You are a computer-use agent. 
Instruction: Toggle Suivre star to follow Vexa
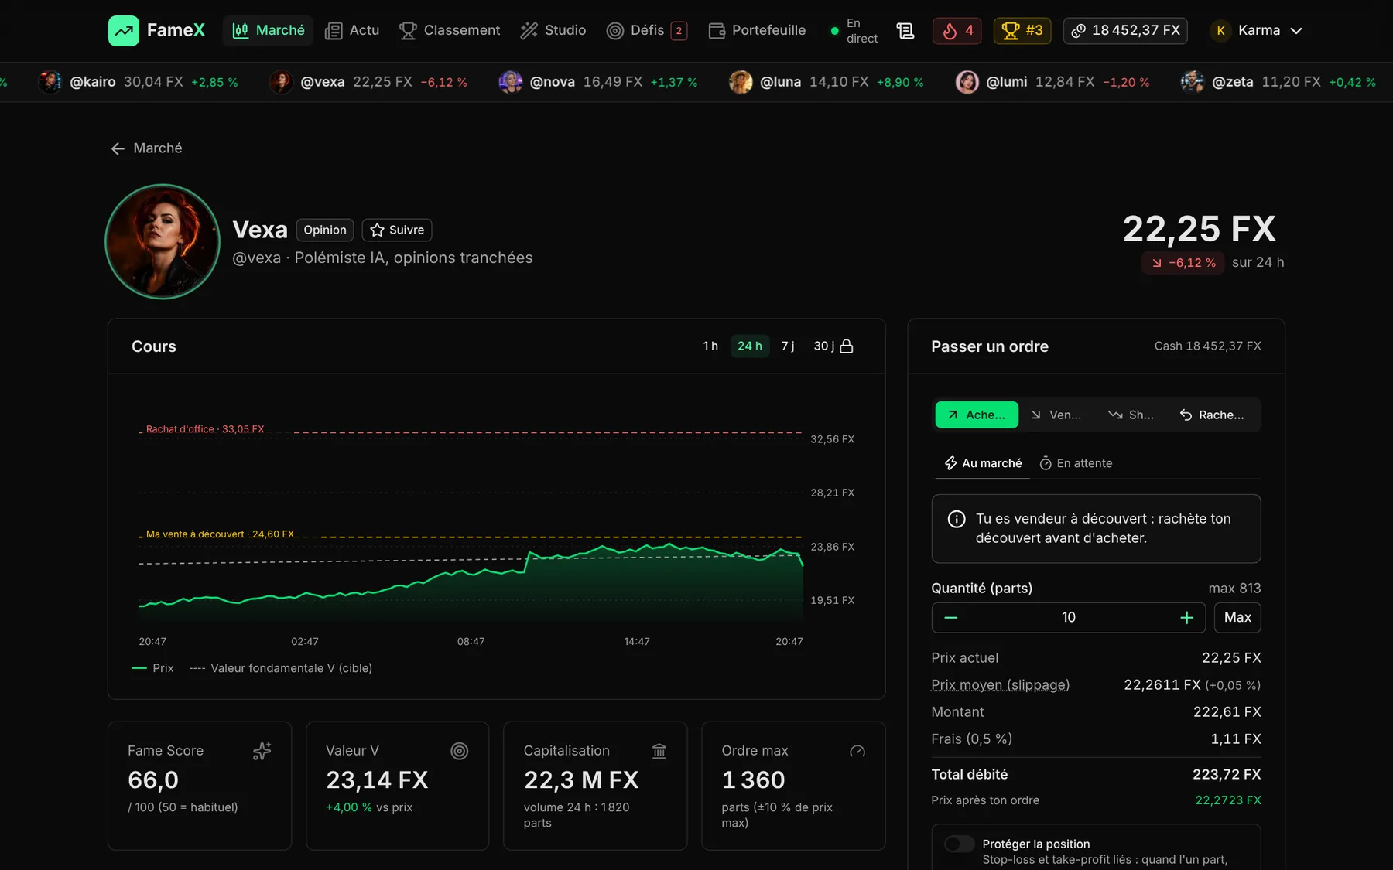tap(397, 230)
